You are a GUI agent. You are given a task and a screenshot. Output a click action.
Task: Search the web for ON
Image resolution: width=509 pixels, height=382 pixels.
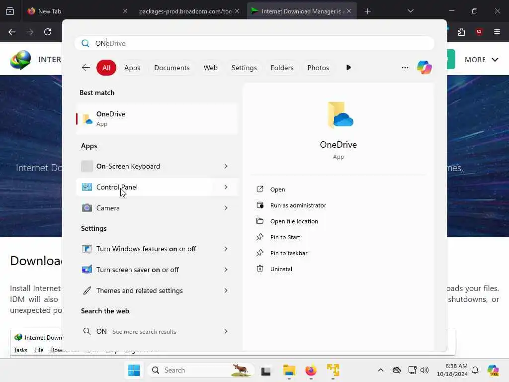(x=157, y=331)
